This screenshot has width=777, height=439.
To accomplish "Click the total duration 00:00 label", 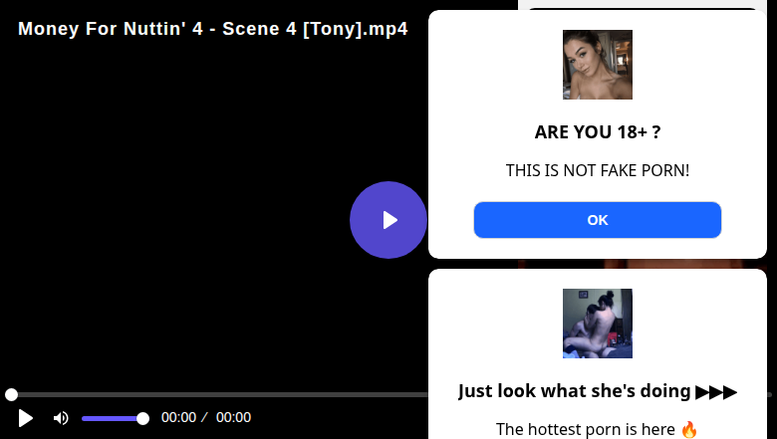I will pos(233,418).
